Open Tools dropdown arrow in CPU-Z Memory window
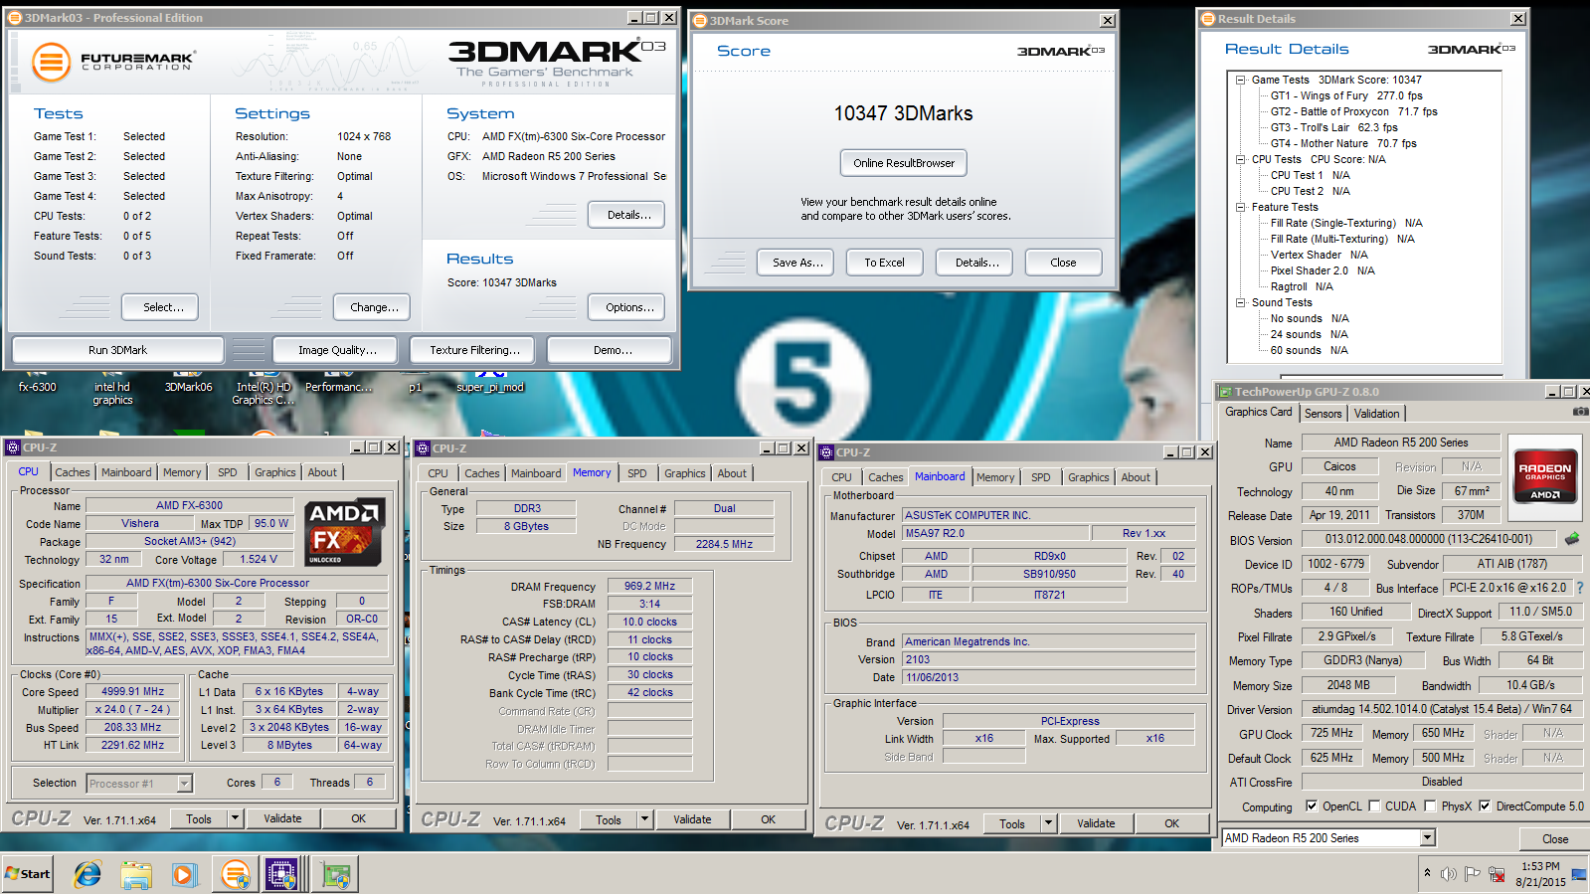Viewport: 1590px width, 894px height. (644, 819)
